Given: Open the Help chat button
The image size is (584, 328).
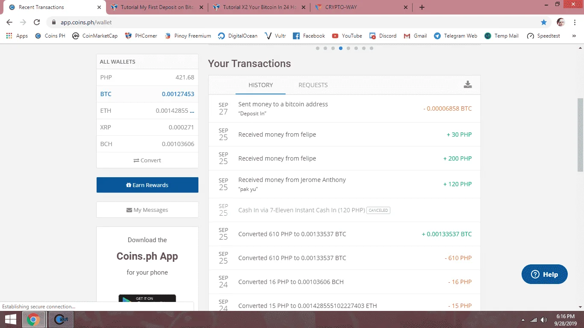Looking at the screenshot, I should (x=545, y=274).
